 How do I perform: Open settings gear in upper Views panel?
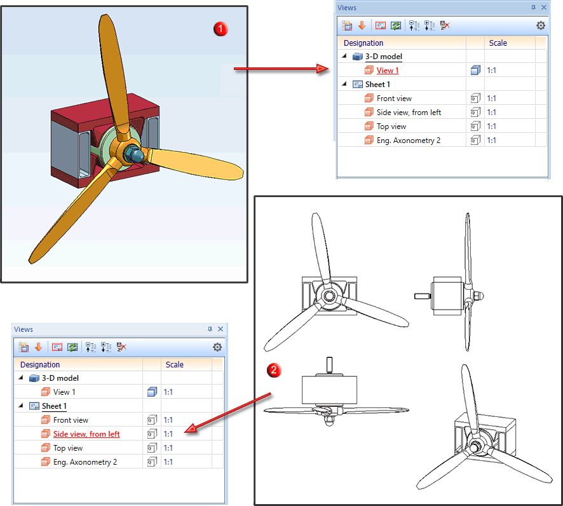(541, 25)
